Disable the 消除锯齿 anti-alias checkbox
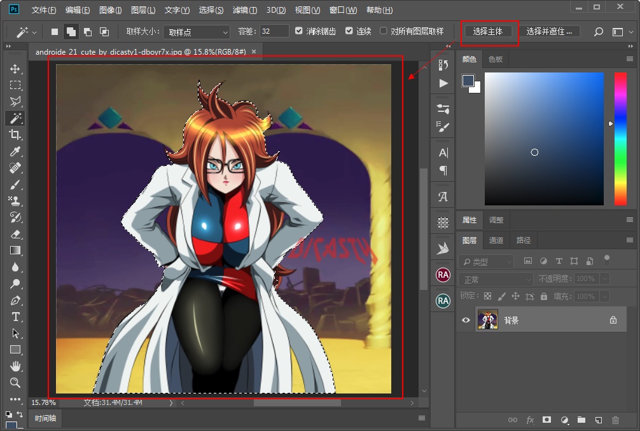640x431 pixels. pyautogui.click(x=298, y=31)
